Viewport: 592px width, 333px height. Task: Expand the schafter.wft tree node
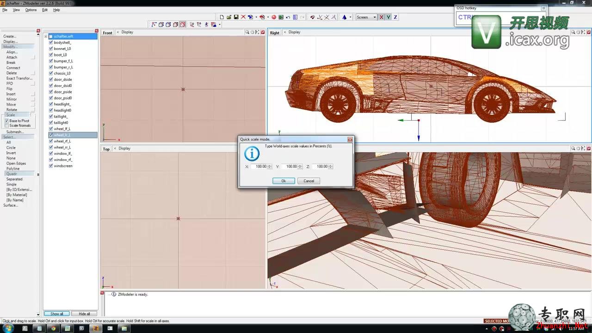46,36
